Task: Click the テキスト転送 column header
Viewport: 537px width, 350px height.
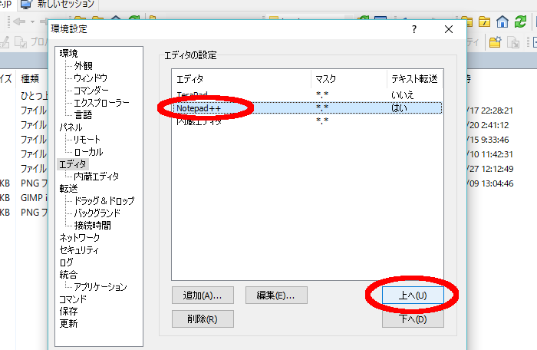Action: pos(415,79)
